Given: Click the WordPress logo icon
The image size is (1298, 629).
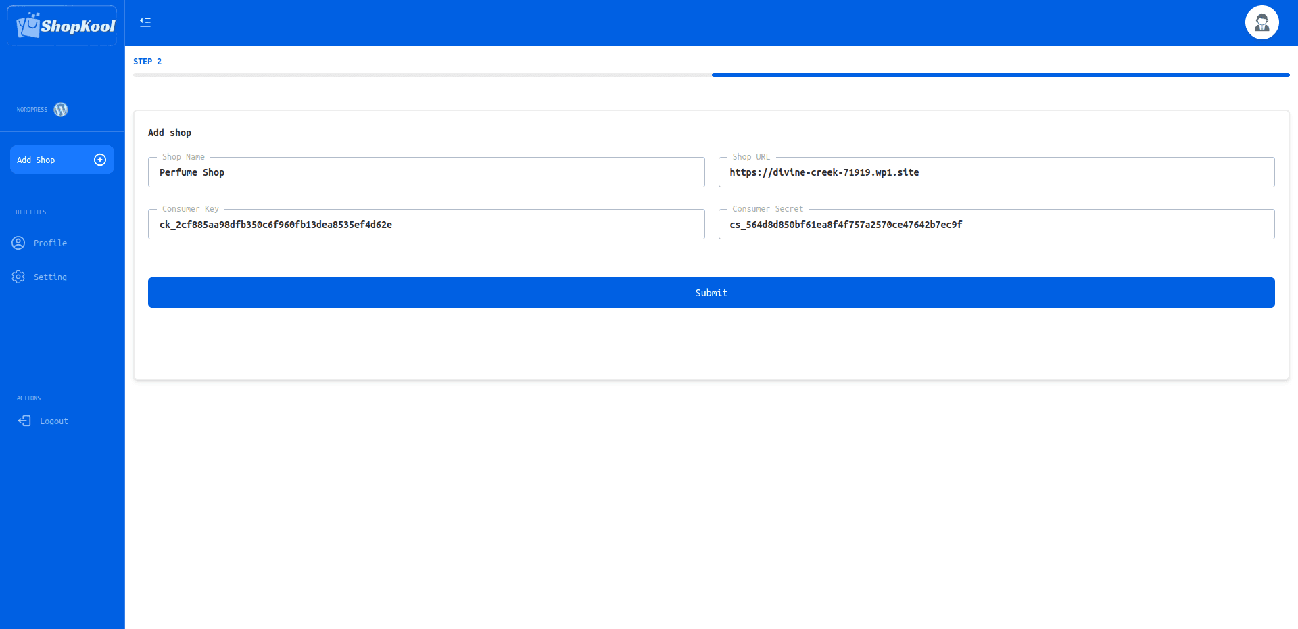Looking at the screenshot, I should pyautogui.click(x=61, y=110).
